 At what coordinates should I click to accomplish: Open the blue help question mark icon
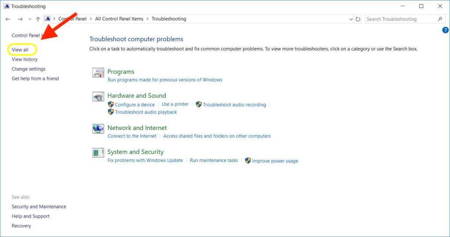point(445,30)
